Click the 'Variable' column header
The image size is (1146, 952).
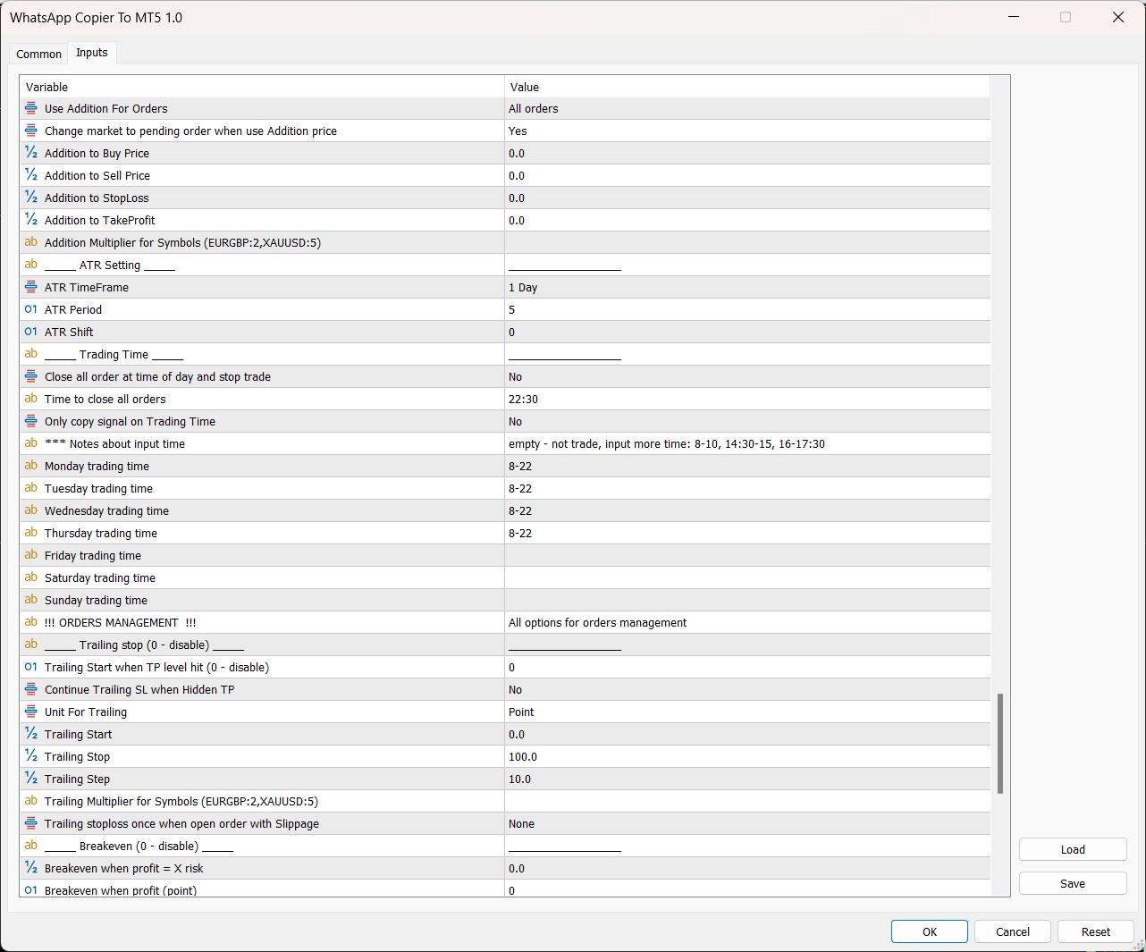coord(262,87)
